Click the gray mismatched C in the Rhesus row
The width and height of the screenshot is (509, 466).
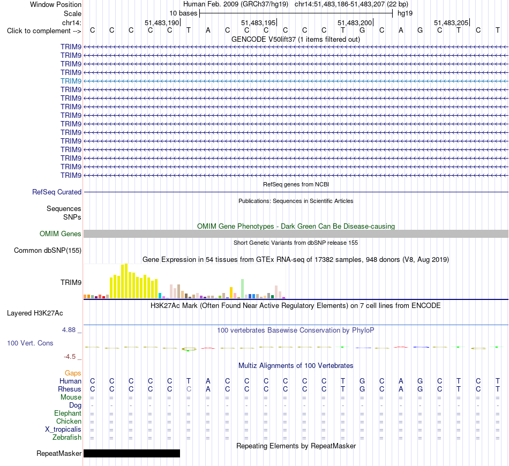(x=189, y=389)
